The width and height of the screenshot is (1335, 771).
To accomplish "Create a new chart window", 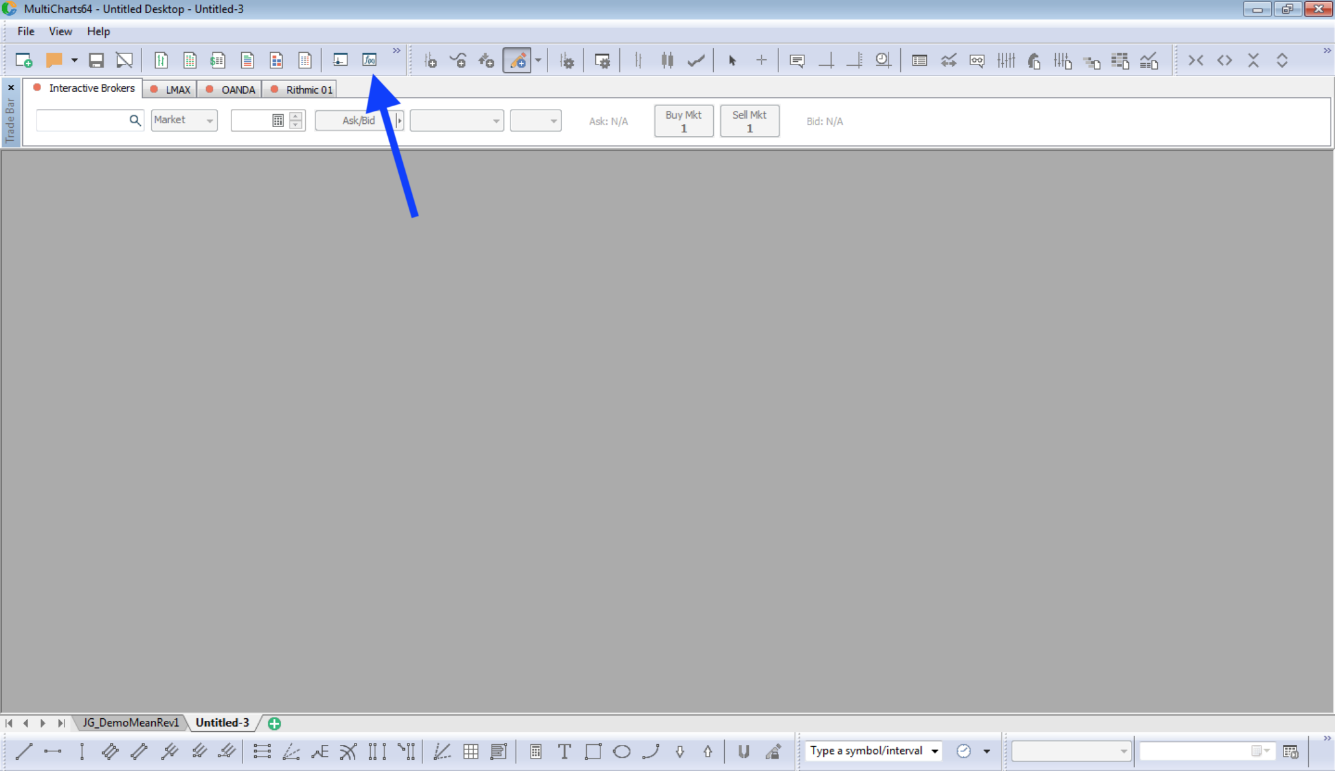I will 24,60.
